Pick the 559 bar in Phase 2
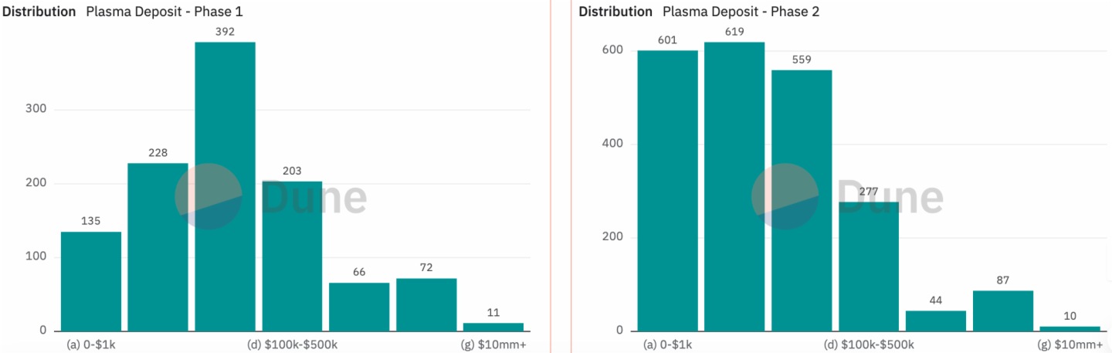Image resolution: width=1112 pixels, height=353 pixels. (x=802, y=200)
